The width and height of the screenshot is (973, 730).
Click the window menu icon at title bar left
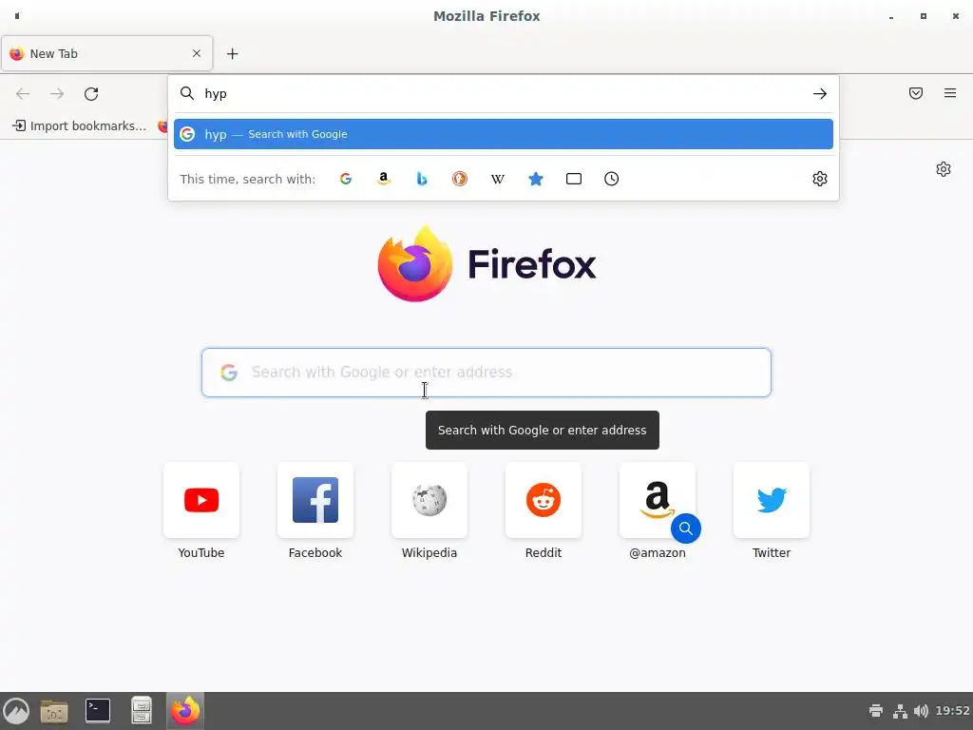[x=17, y=16]
